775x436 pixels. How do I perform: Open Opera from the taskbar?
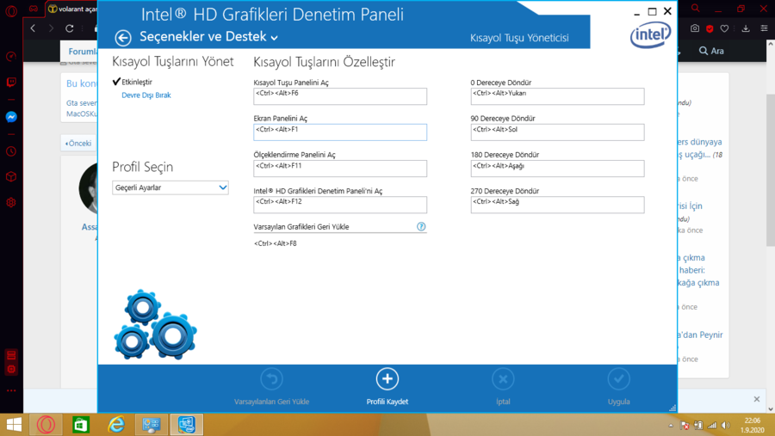(x=46, y=425)
